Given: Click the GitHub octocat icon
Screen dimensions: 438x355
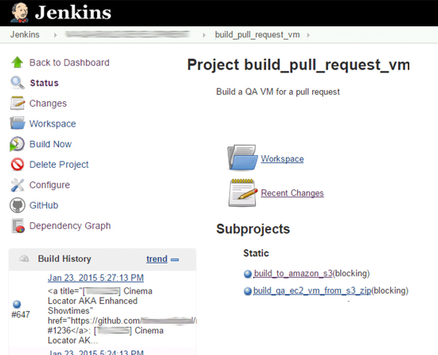Looking at the screenshot, I should point(18,205).
